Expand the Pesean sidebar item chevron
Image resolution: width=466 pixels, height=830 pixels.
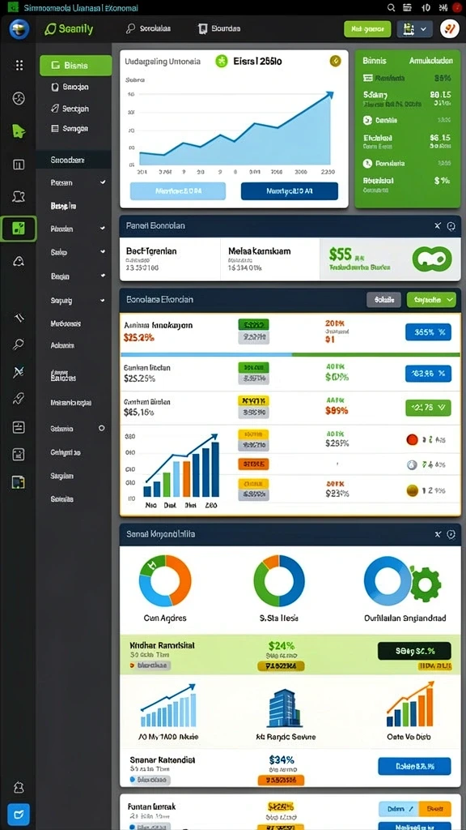(x=103, y=182)
